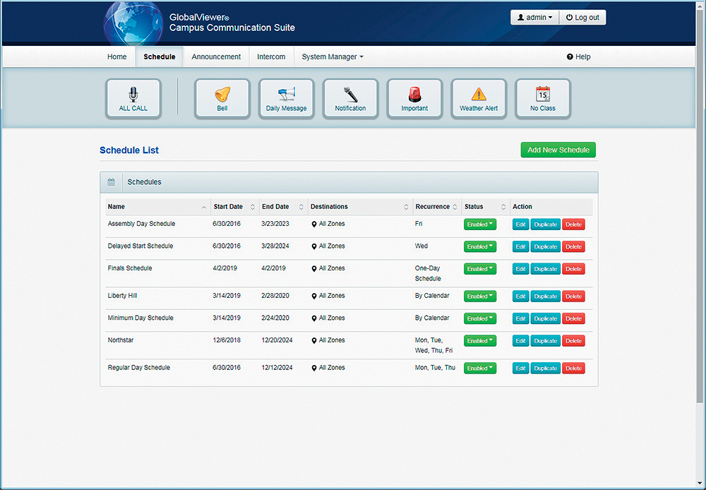This screenshot has width=706, height=490.
Task: Toggle Enabled status for Finals Schedule
Action: coord(479,268)
